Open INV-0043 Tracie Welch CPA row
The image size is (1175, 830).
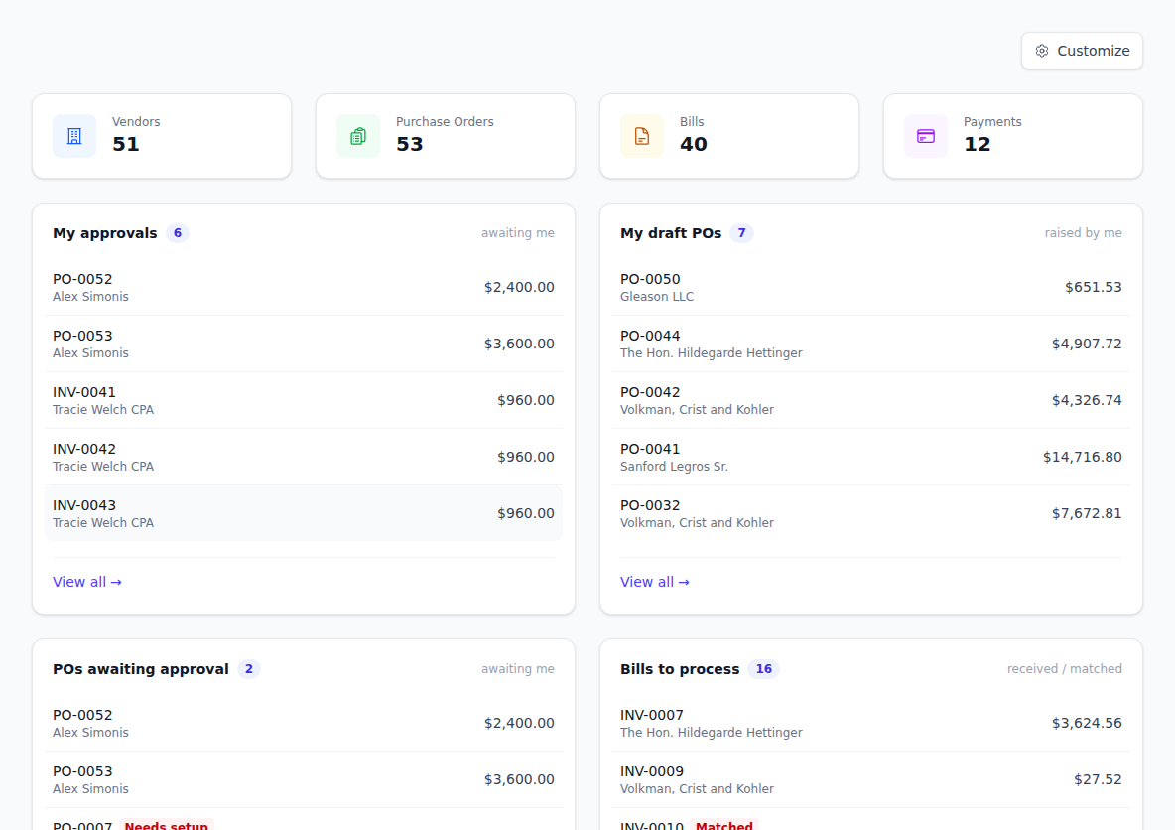point(304,513)
